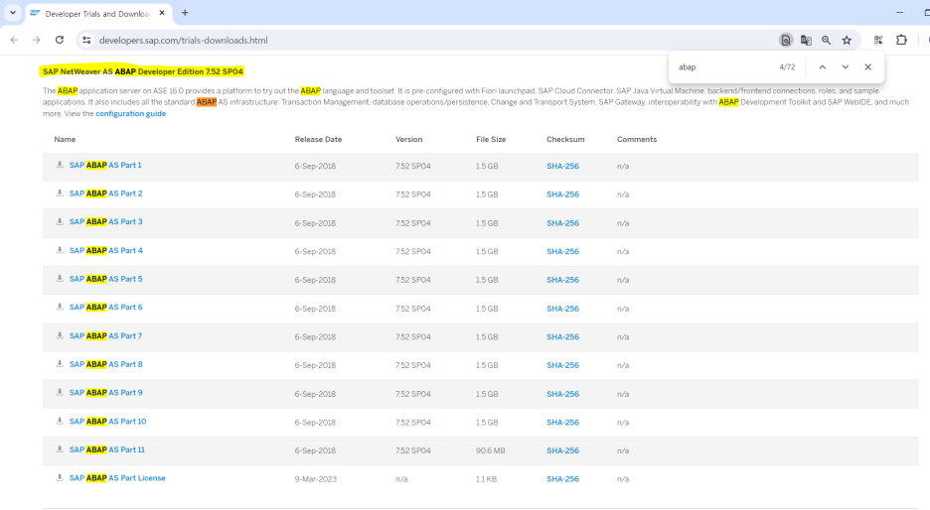Viewport: 930px width, 510px height.
Task: Click download icon for ABAP AS Part 2
Action: 60,193
